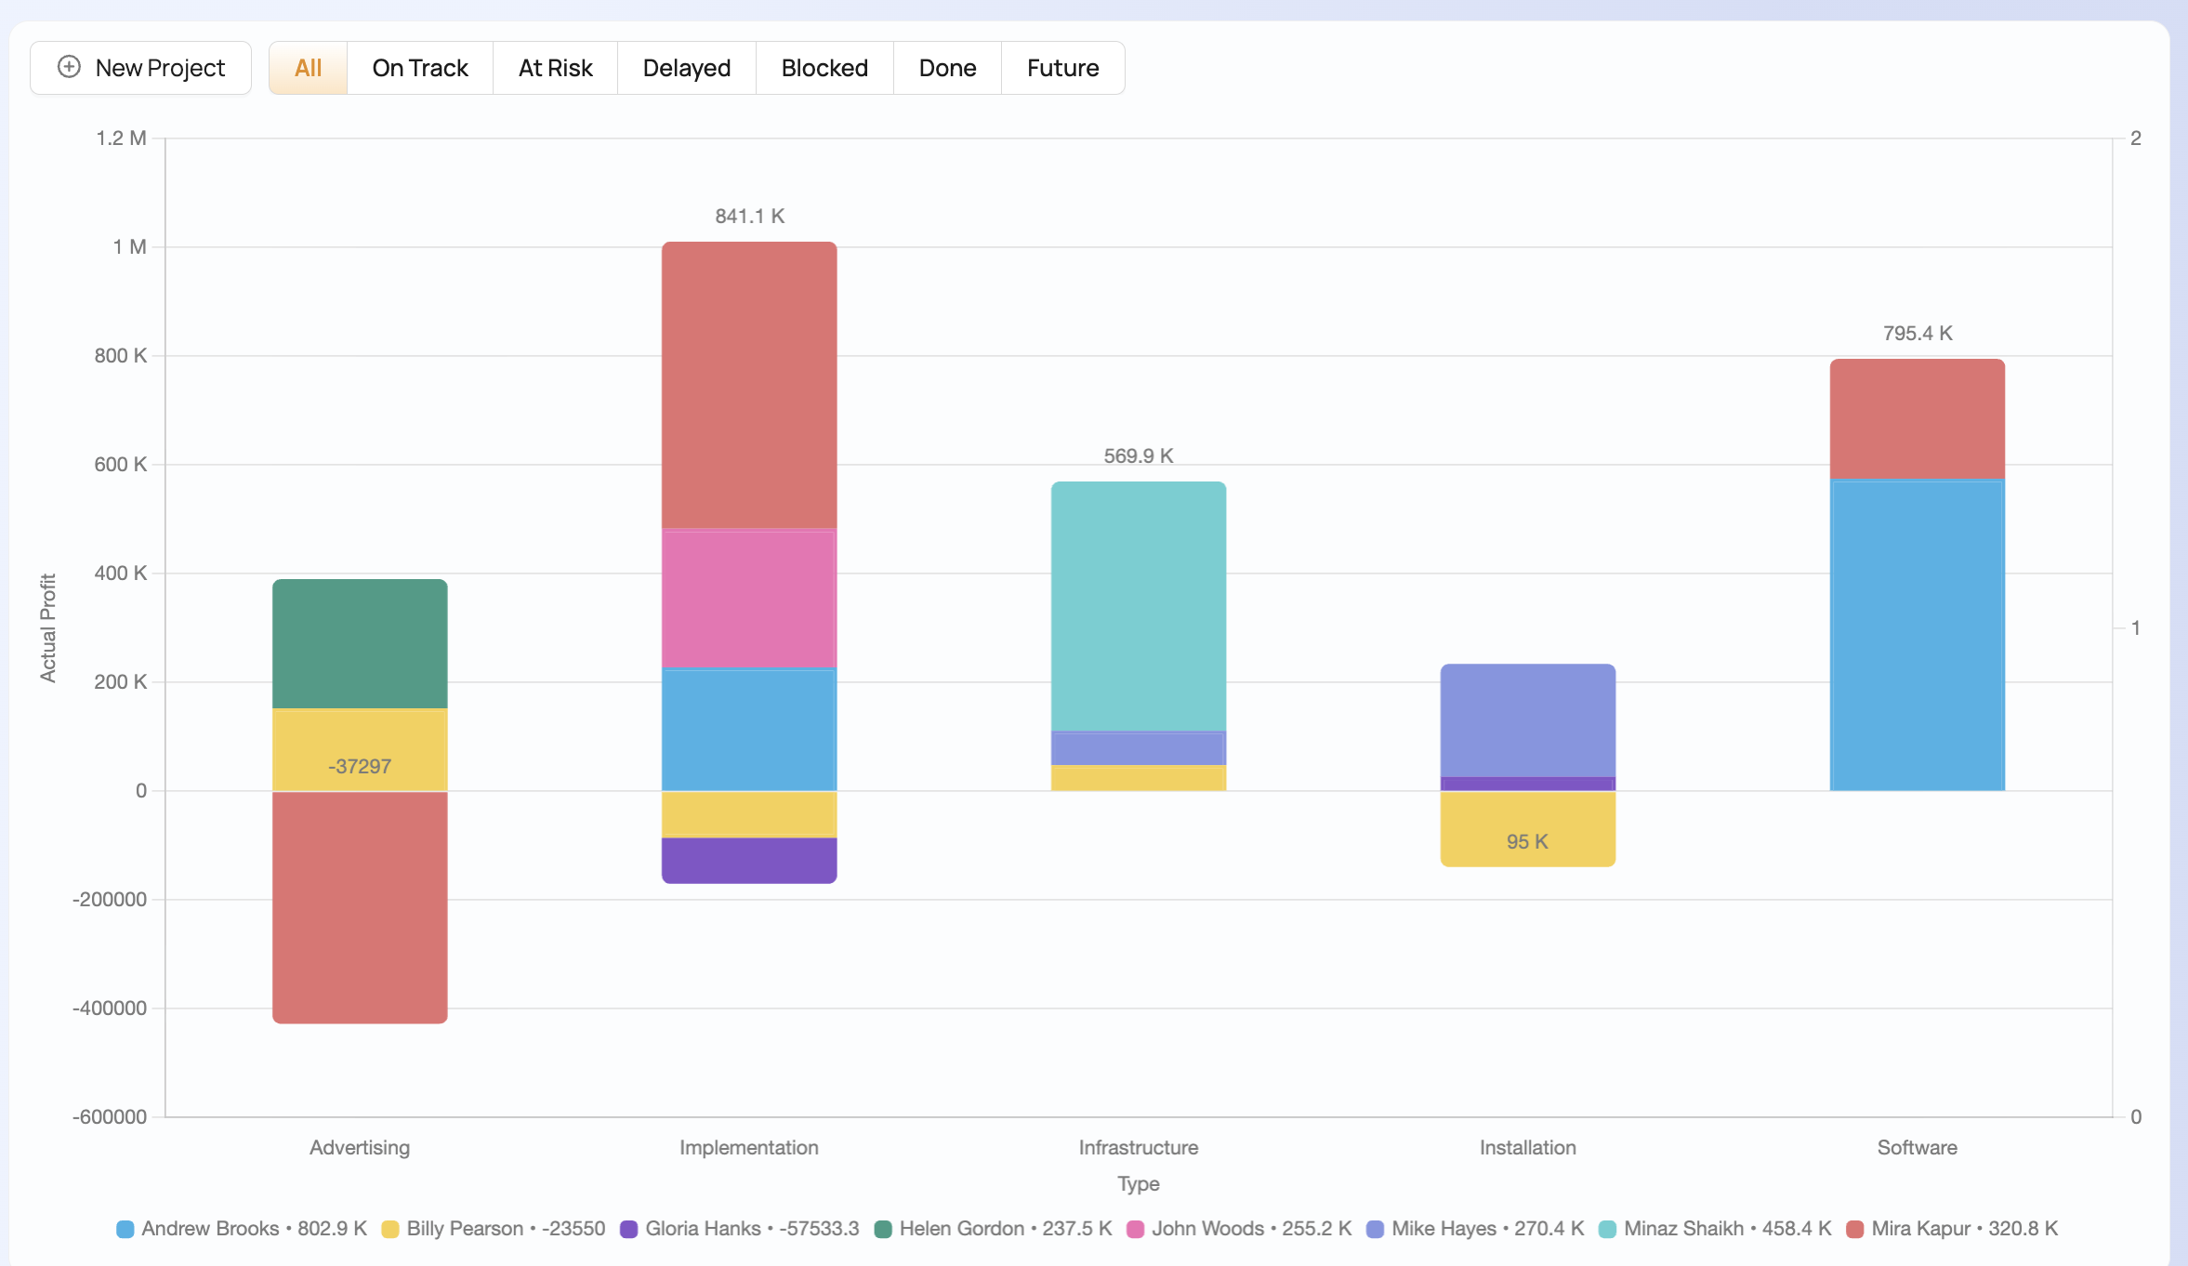Select the All filter tab
The height and width of the screenshot is (1266, 2188).
click(308, 68)
